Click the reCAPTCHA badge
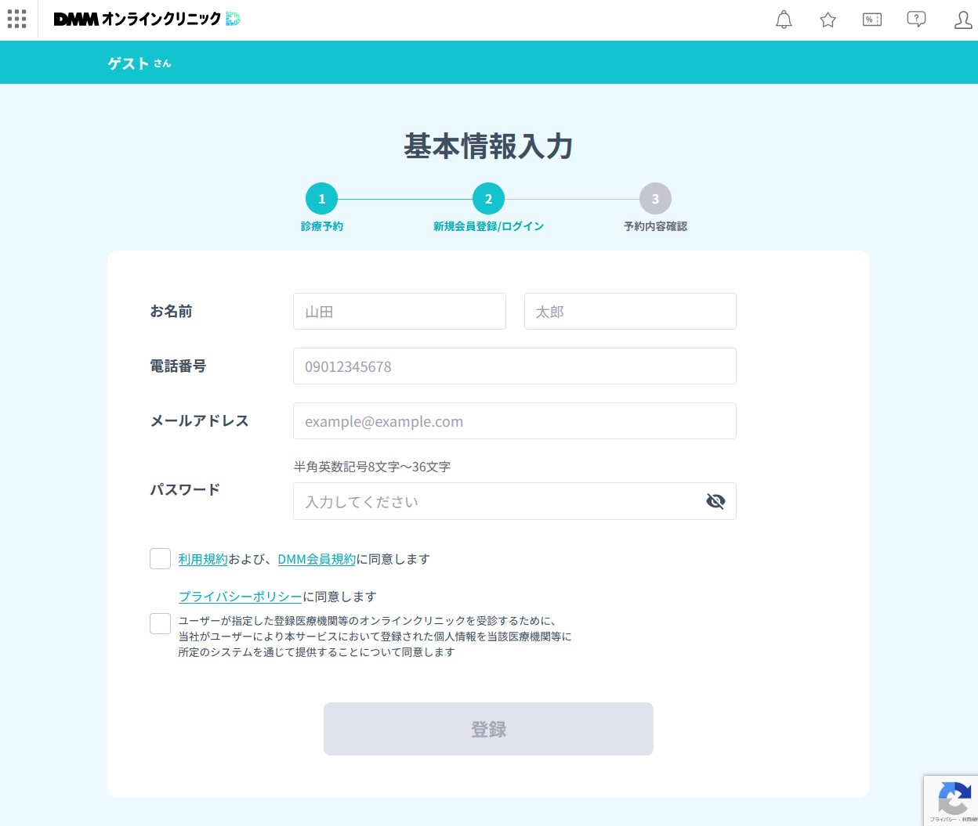The height and width of the screenshot is (826, 978). click(951, 800)
